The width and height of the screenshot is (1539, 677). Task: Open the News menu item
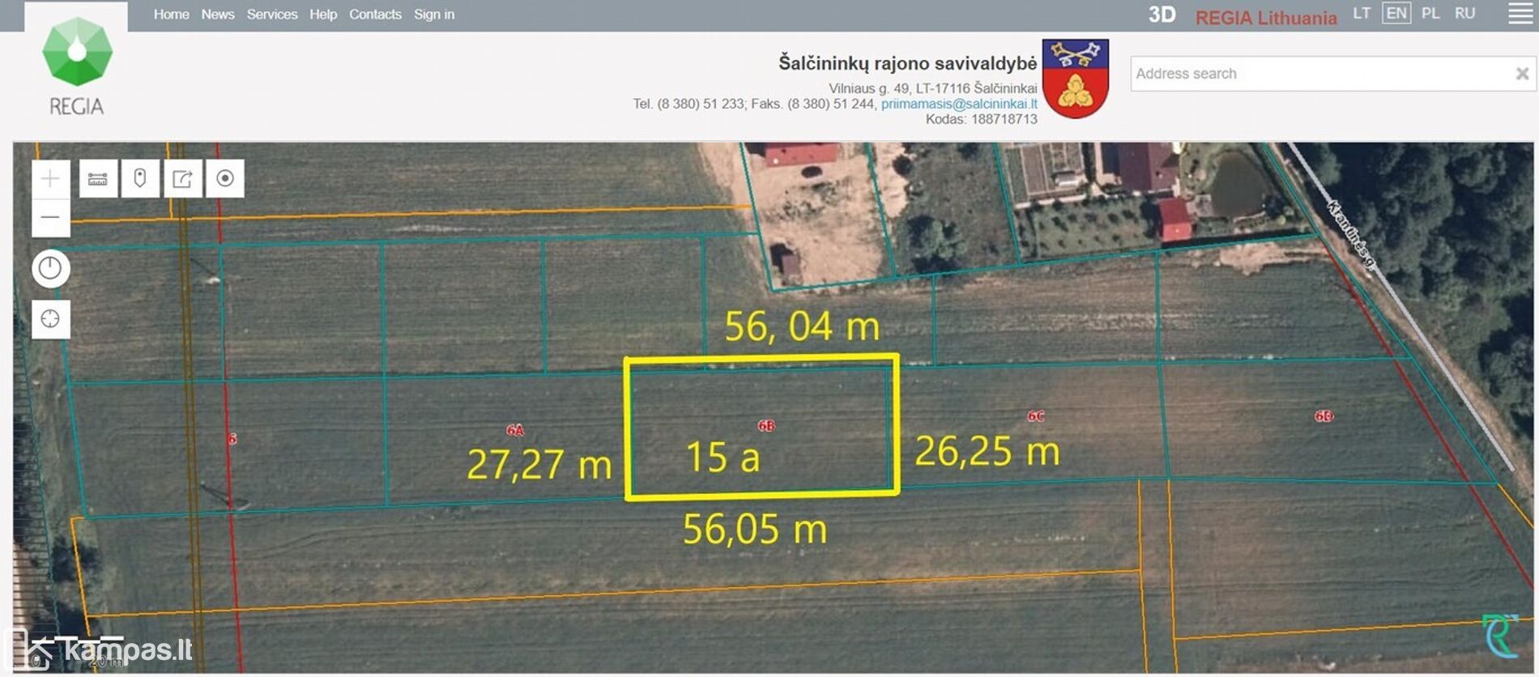(218, 14)
